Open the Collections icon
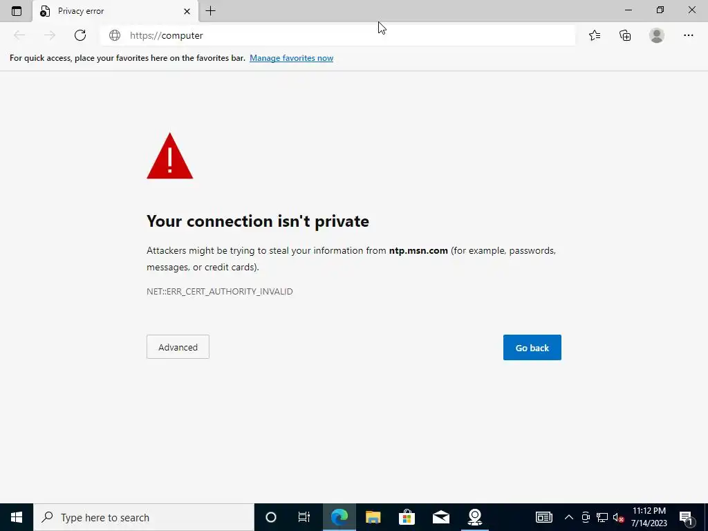 [x=625, y=35]
